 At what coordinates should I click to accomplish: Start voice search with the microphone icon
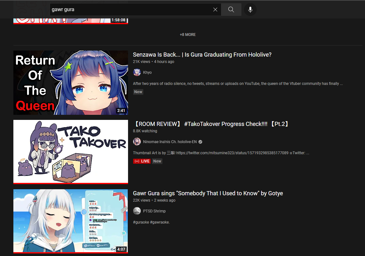(x=250, y=10)
